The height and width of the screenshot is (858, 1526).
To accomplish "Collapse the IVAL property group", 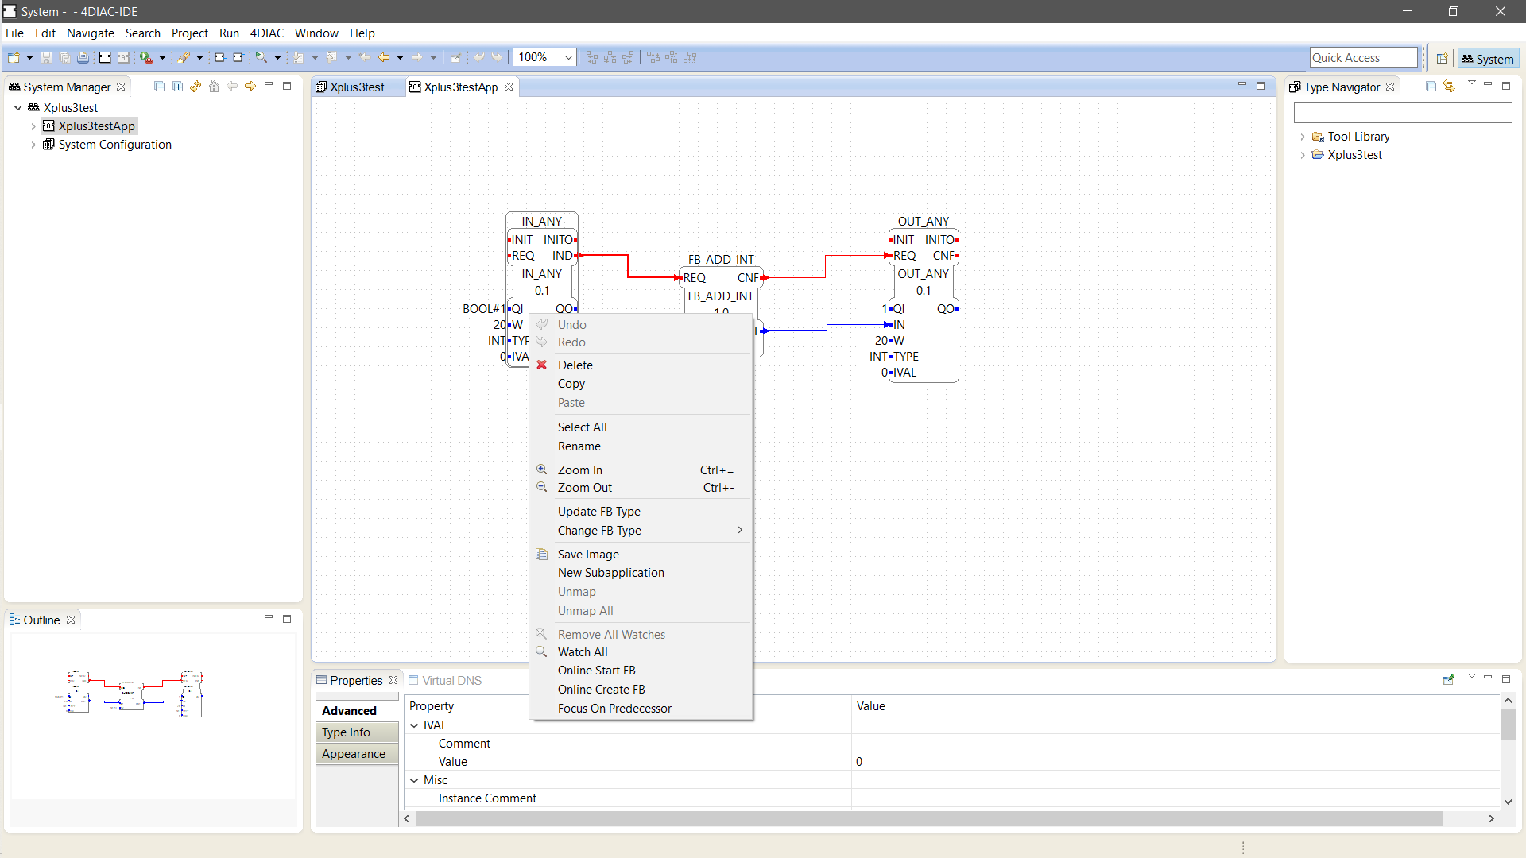I will (x=414, y=725).
